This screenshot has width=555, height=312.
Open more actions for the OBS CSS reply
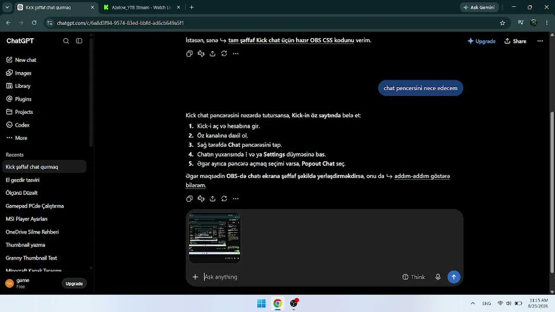pos(235,54)
